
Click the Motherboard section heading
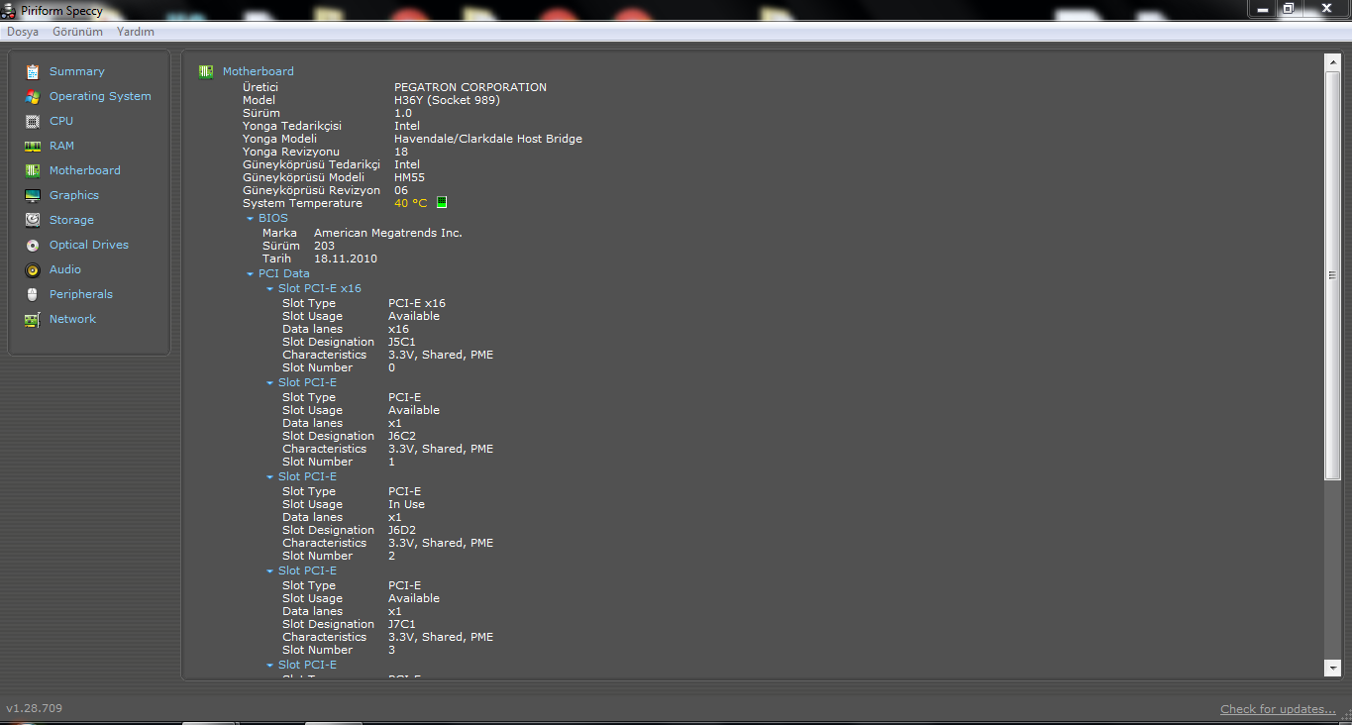tap(258, 71)
